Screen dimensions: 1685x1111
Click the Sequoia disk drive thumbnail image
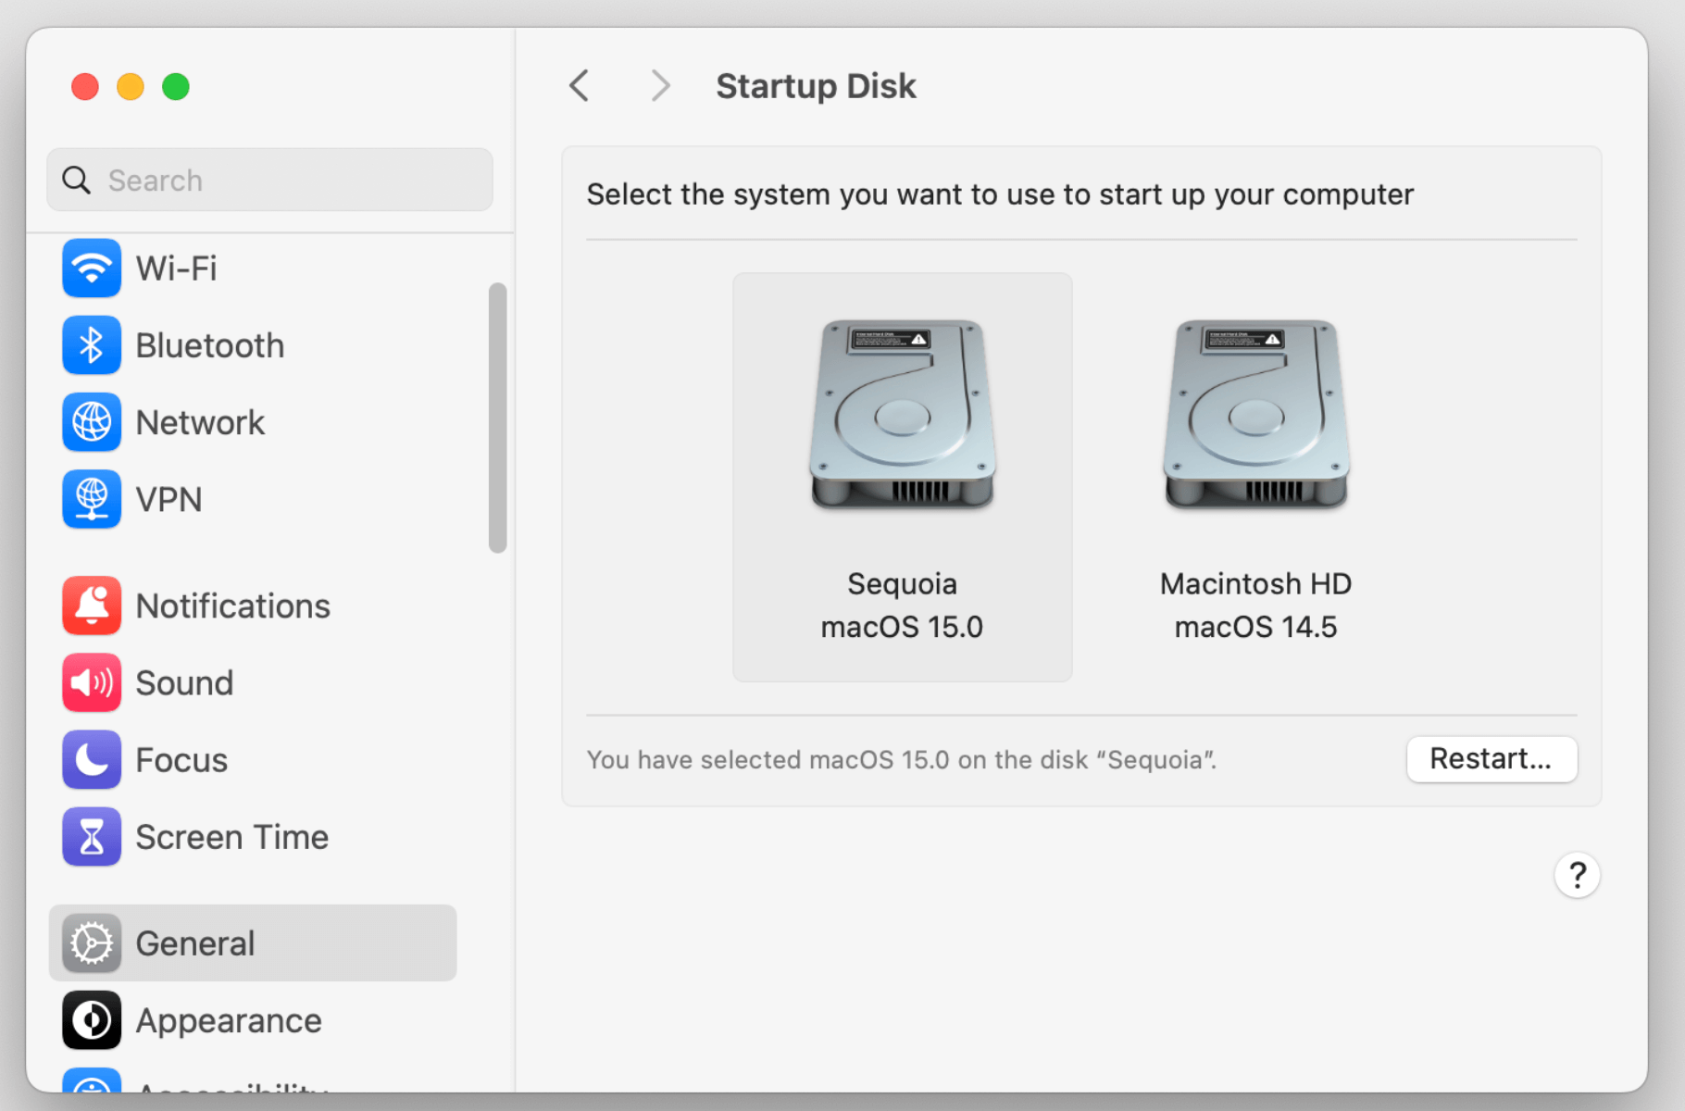(x=902, y=414)
